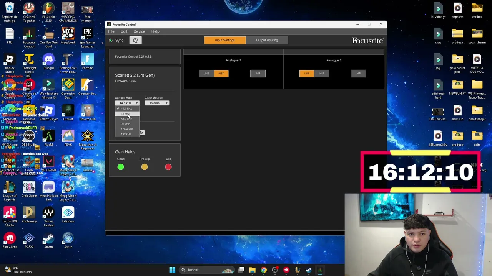Image resolution: width=492 pixels, height=276 pixels.
Task: Launch the Crab Game desktop shortcut
Action: pos(29,189)
